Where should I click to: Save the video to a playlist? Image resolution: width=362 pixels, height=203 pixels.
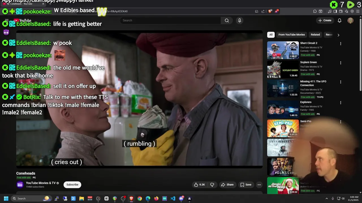pyautogui.click(x=246, y=185)
